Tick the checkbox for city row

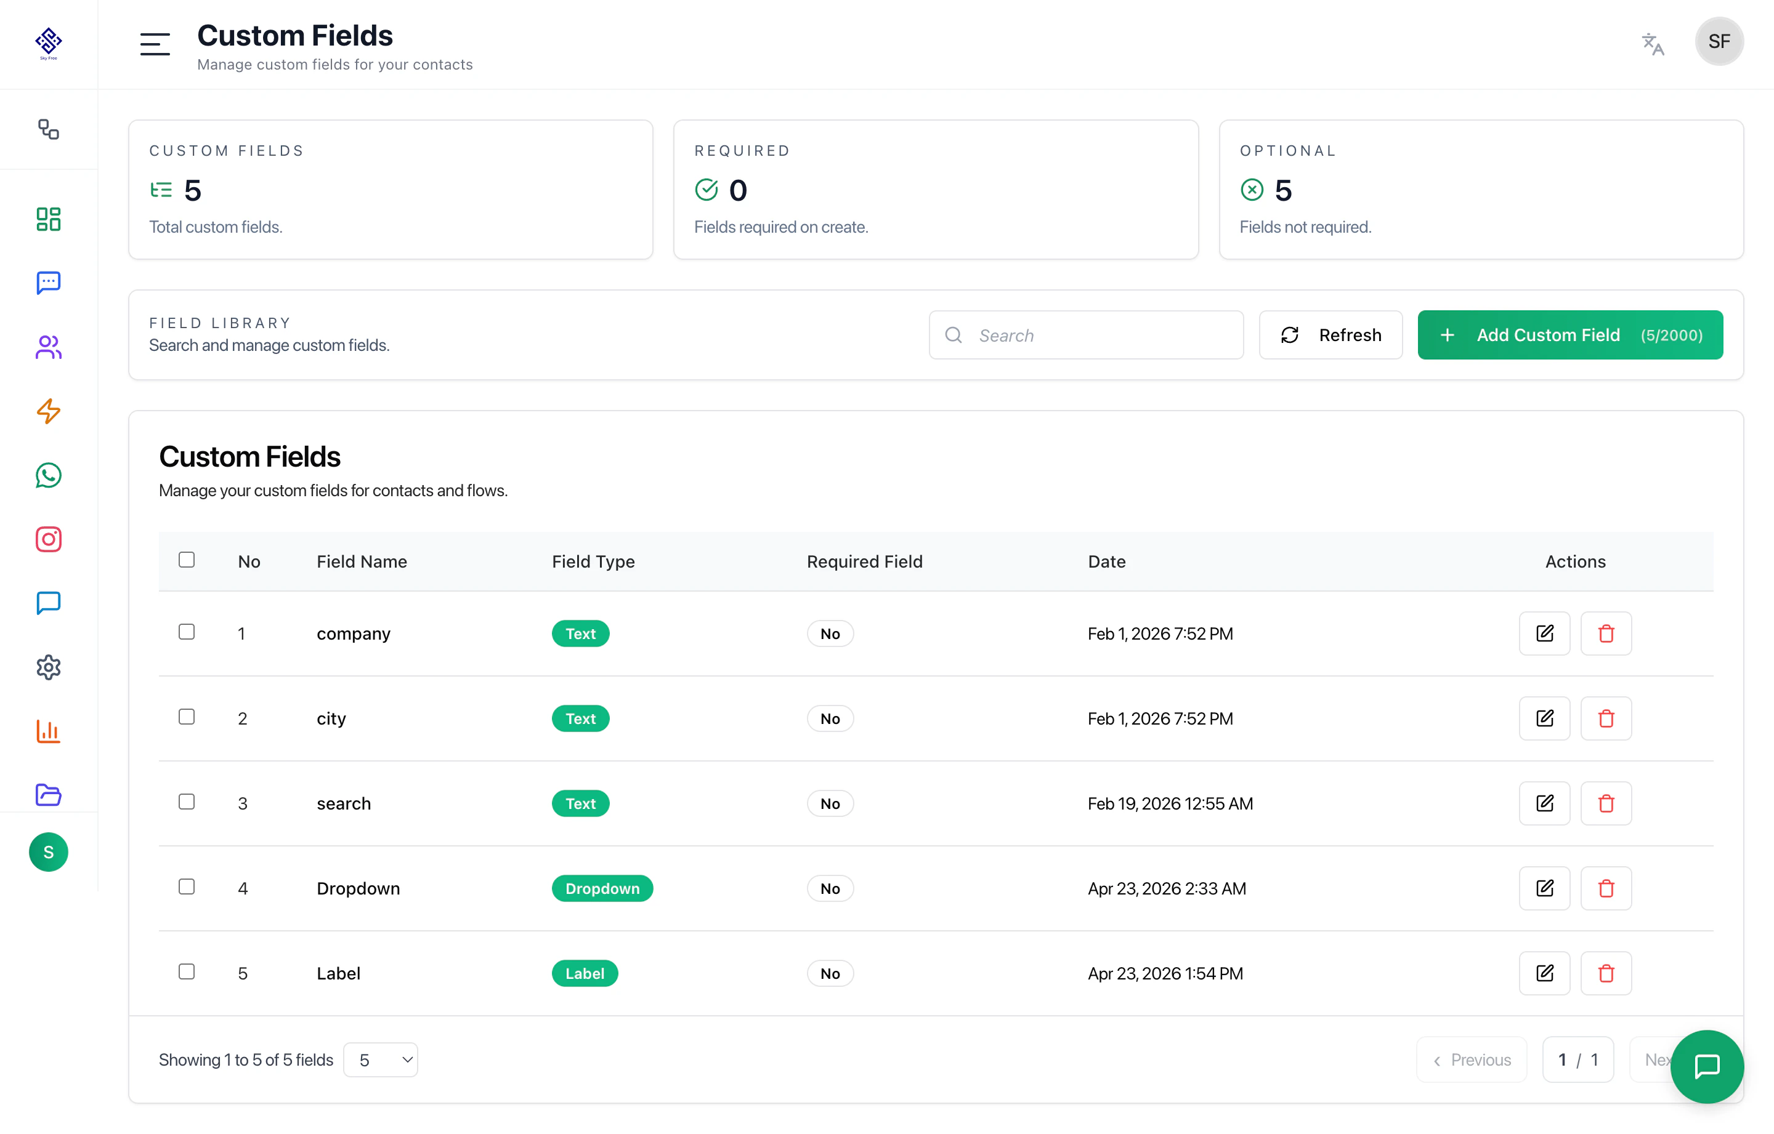pyautogui.click(x=187, y=717)
